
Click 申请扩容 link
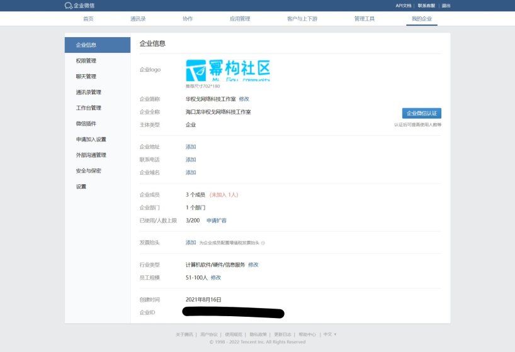click(x=217, y=221)
